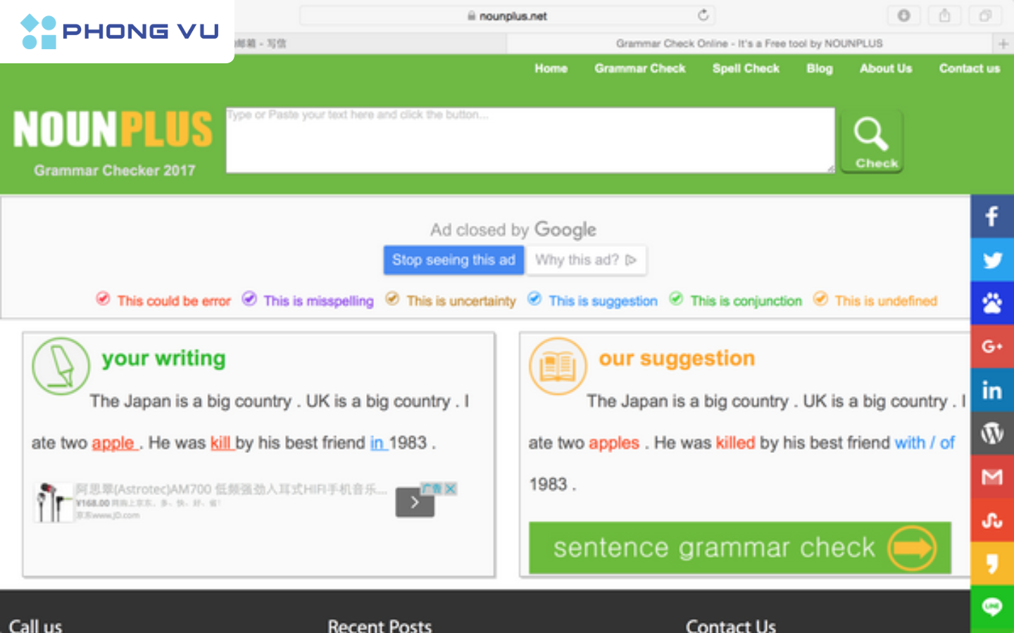Click the NOUNPLUS logo
Image resolution: width=1014 pixels, height=633 pixels.
113,129
